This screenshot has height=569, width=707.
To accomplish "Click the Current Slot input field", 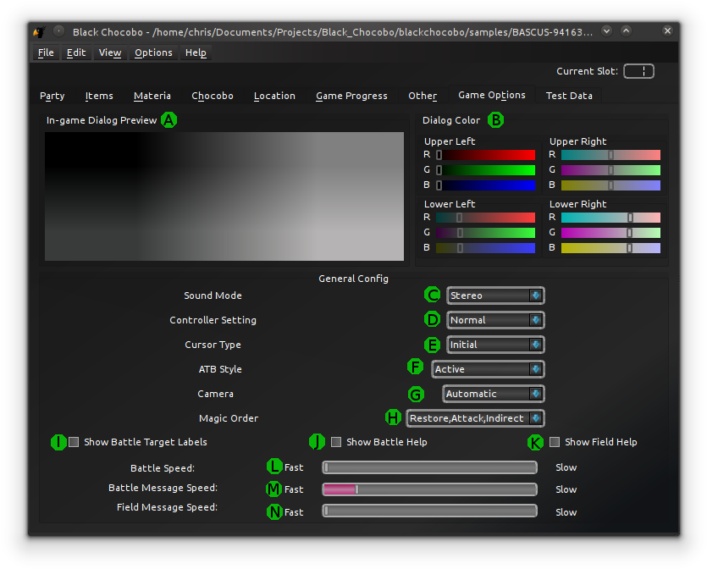I will point(638,71).
